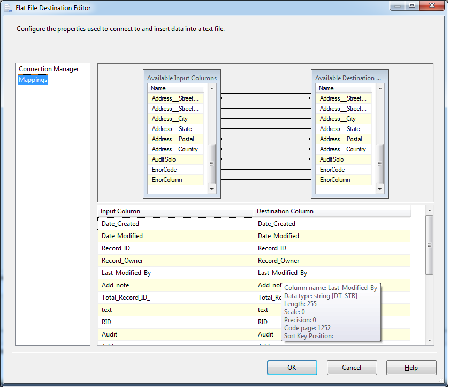
Task: Select Address__State in Available Input Columns
Action: coord(176,129)
